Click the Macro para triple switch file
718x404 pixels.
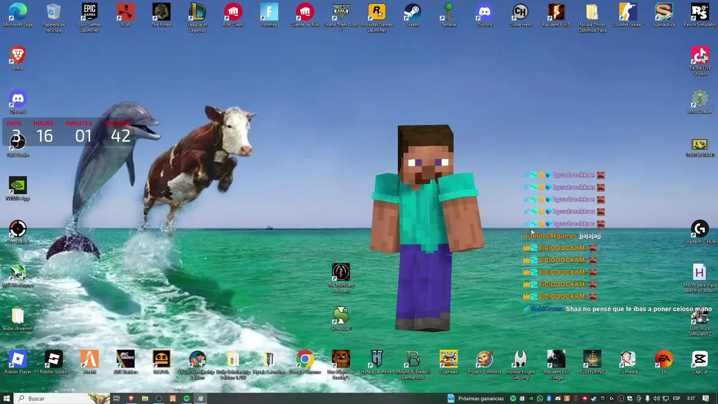700,279
